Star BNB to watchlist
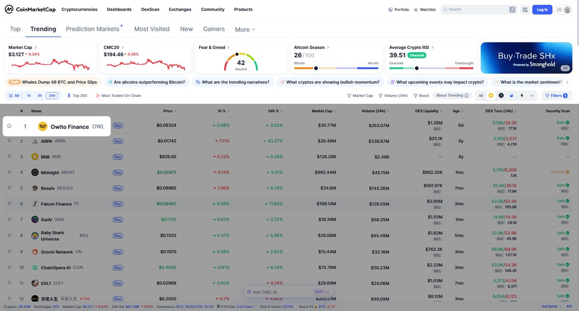This screenshot has height=311, width=579. coord(9,156)
